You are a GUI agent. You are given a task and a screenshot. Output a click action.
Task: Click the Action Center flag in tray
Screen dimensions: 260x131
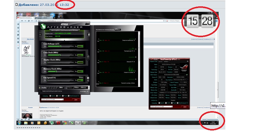[205, 123]
